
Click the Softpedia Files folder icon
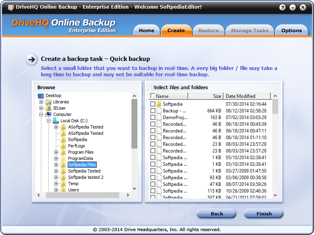point(63,165)
